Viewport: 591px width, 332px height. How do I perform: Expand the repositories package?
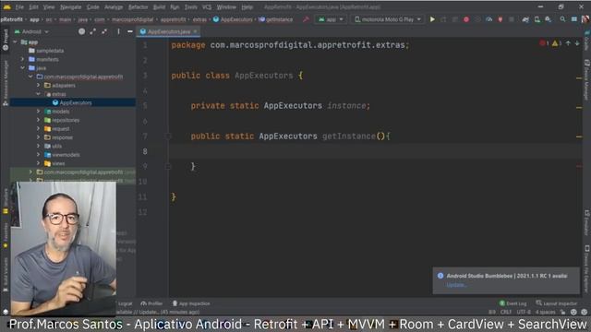click(x=39, y=120)
